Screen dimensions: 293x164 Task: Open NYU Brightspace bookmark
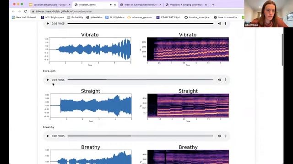(53, 17)
